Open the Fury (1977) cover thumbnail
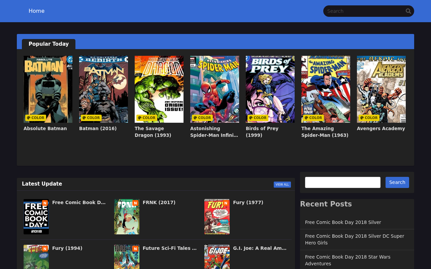This screenshot has width=431, height=269. point(217,217)
